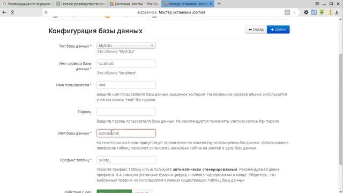Open a new tab with plus icon

(x=219, y=4)
